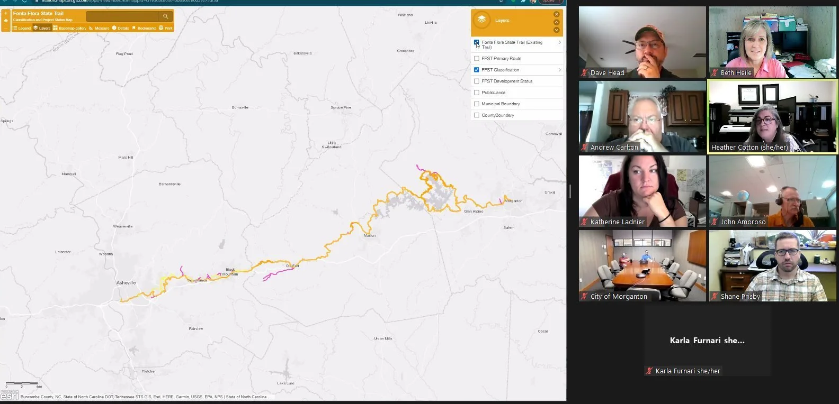839x404 pixels.
Task: Click the Marion map label
Action: pyautogui.click(x=370, y=235)
